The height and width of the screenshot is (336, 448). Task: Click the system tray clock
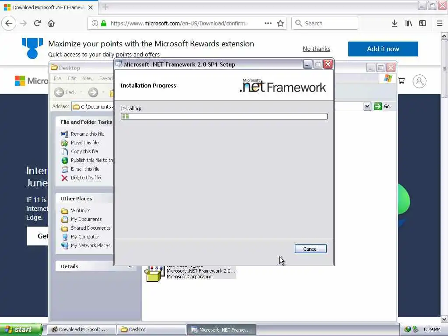tap(432, 329)
